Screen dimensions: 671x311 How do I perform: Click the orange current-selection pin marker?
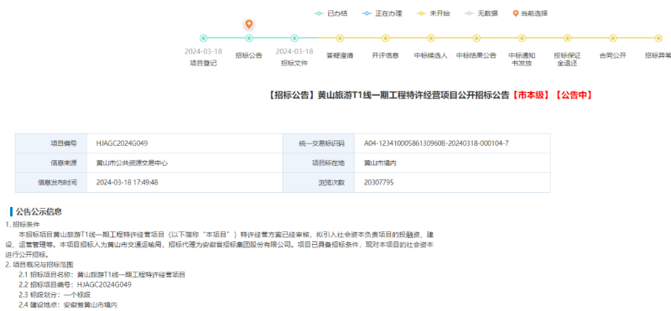(249, 24)
